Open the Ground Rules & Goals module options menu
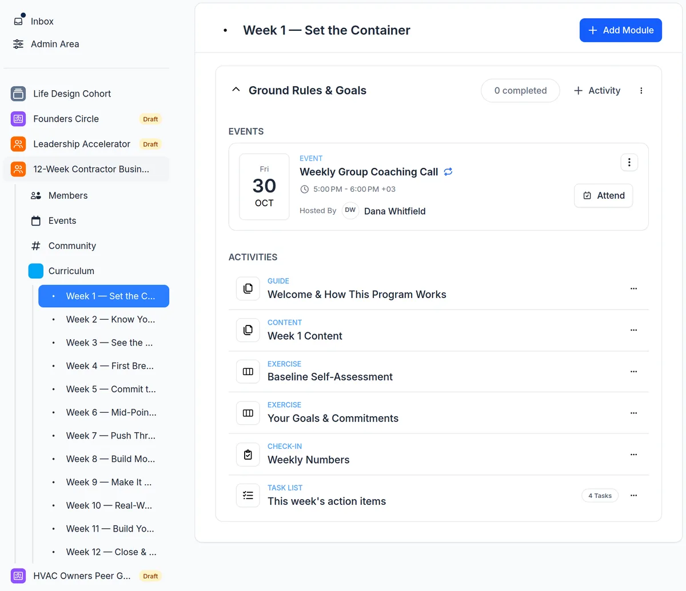Viewport: 686px width, 591px height. 641,91
